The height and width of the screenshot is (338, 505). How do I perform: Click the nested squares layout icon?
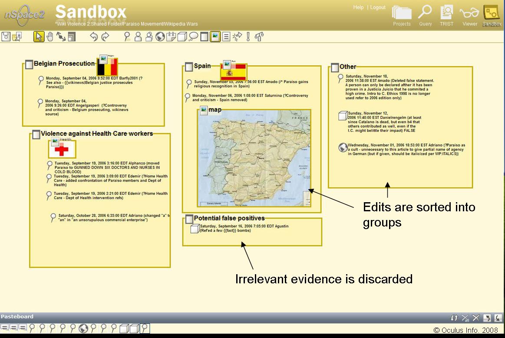point(72,37)
